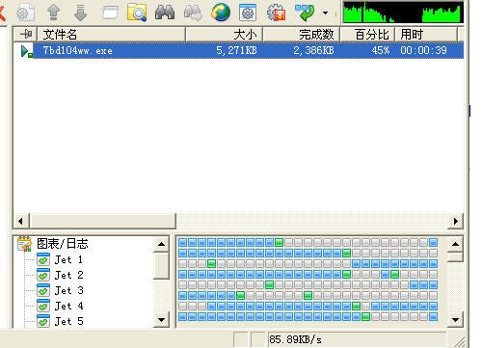Click the file list's scroll bar thumb
Viewport: 482px width, 348px height.
click(102, 221)
